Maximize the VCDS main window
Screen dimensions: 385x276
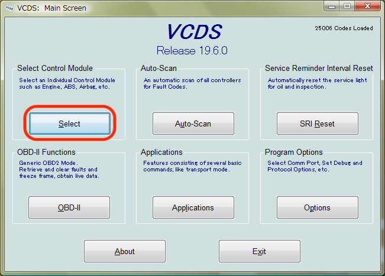tap(347, 6)
